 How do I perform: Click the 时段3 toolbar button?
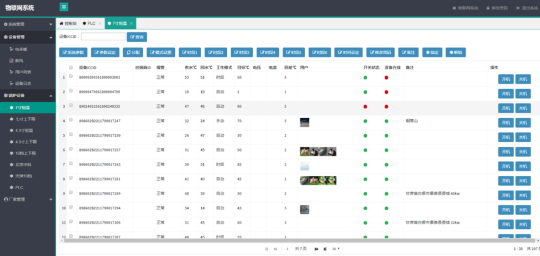242,53
